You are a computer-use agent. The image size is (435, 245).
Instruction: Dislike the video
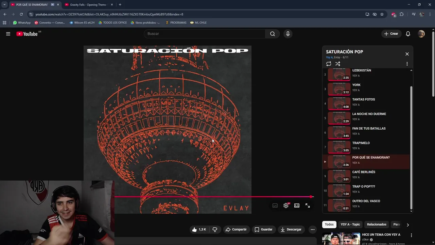pyautogui.click(x=215, y=229)
